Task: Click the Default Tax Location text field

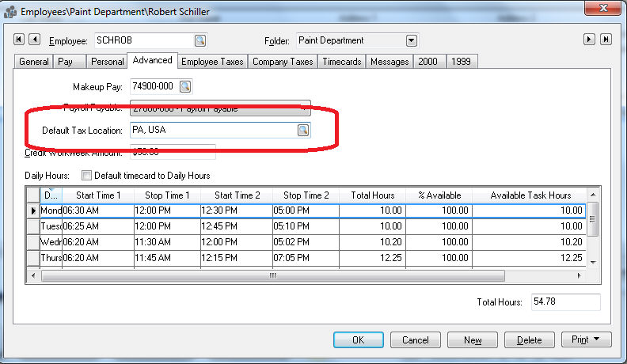Action: pos(212,131)
